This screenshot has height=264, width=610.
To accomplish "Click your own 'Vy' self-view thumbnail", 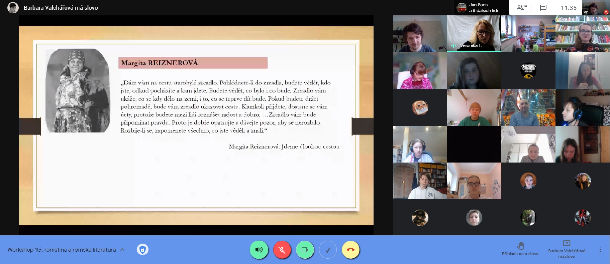I will (x=596, y=8).
